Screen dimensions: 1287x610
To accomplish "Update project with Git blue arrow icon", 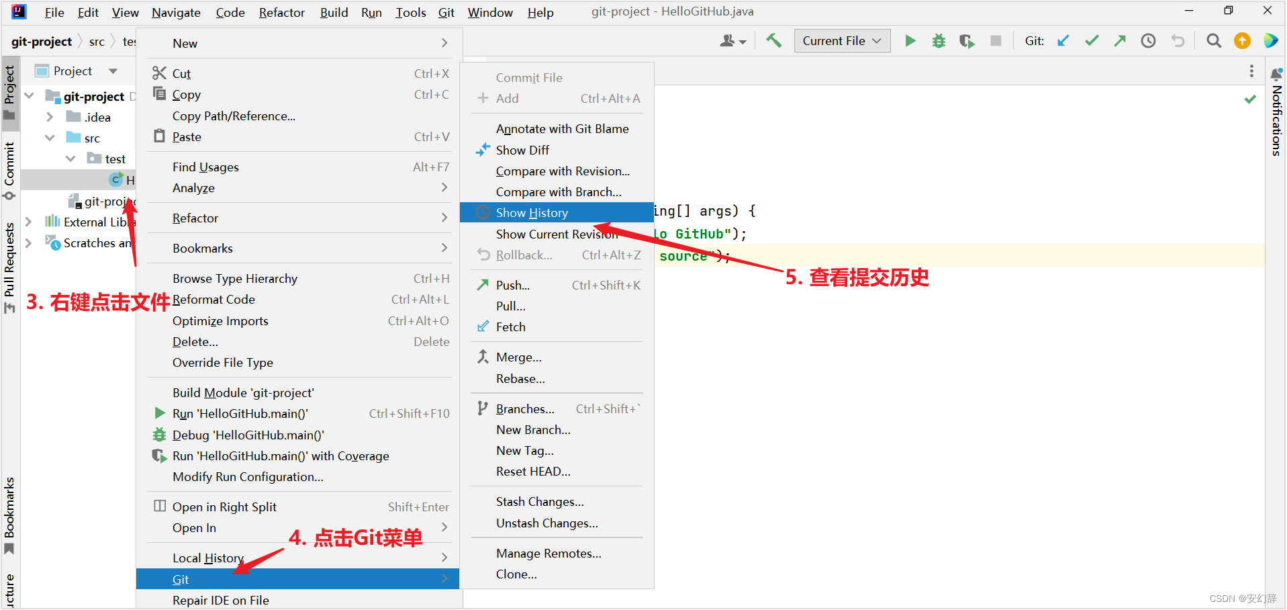I will click(1063, 41).
